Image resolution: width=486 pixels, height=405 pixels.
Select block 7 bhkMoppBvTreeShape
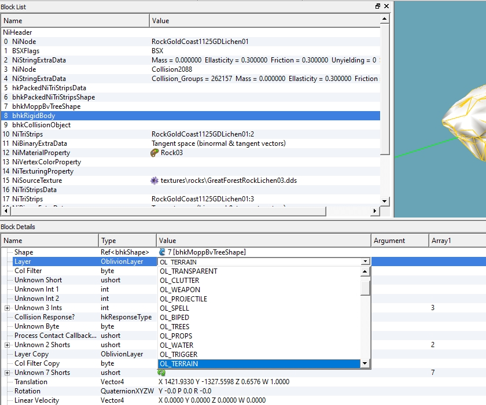tap(190, 106)
